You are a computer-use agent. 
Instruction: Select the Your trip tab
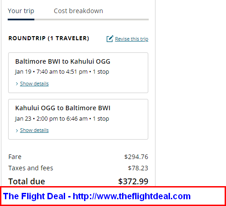click(x=21, y=11)
